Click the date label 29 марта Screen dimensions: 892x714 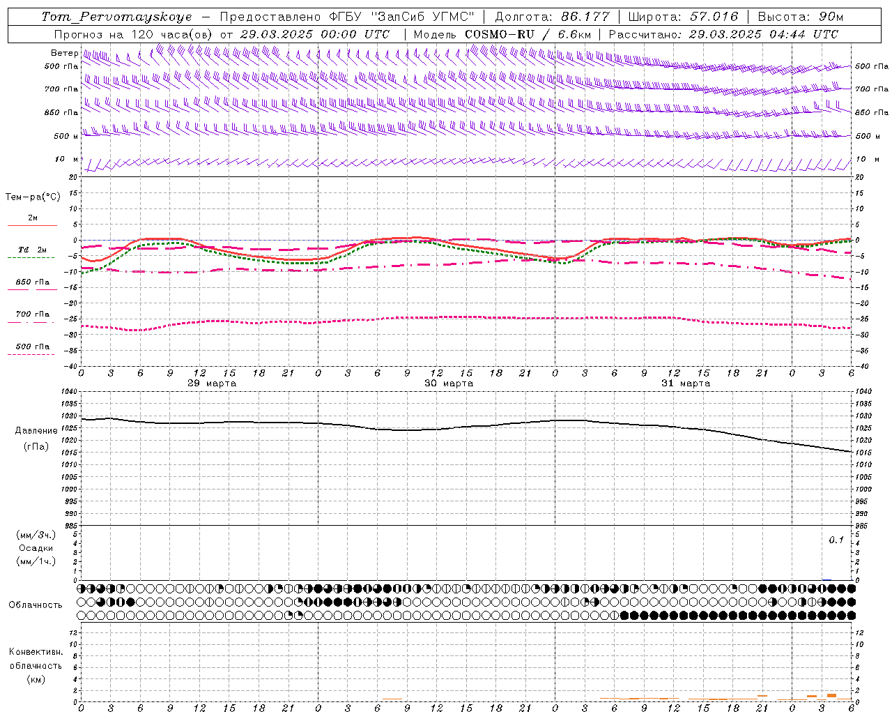212,383
